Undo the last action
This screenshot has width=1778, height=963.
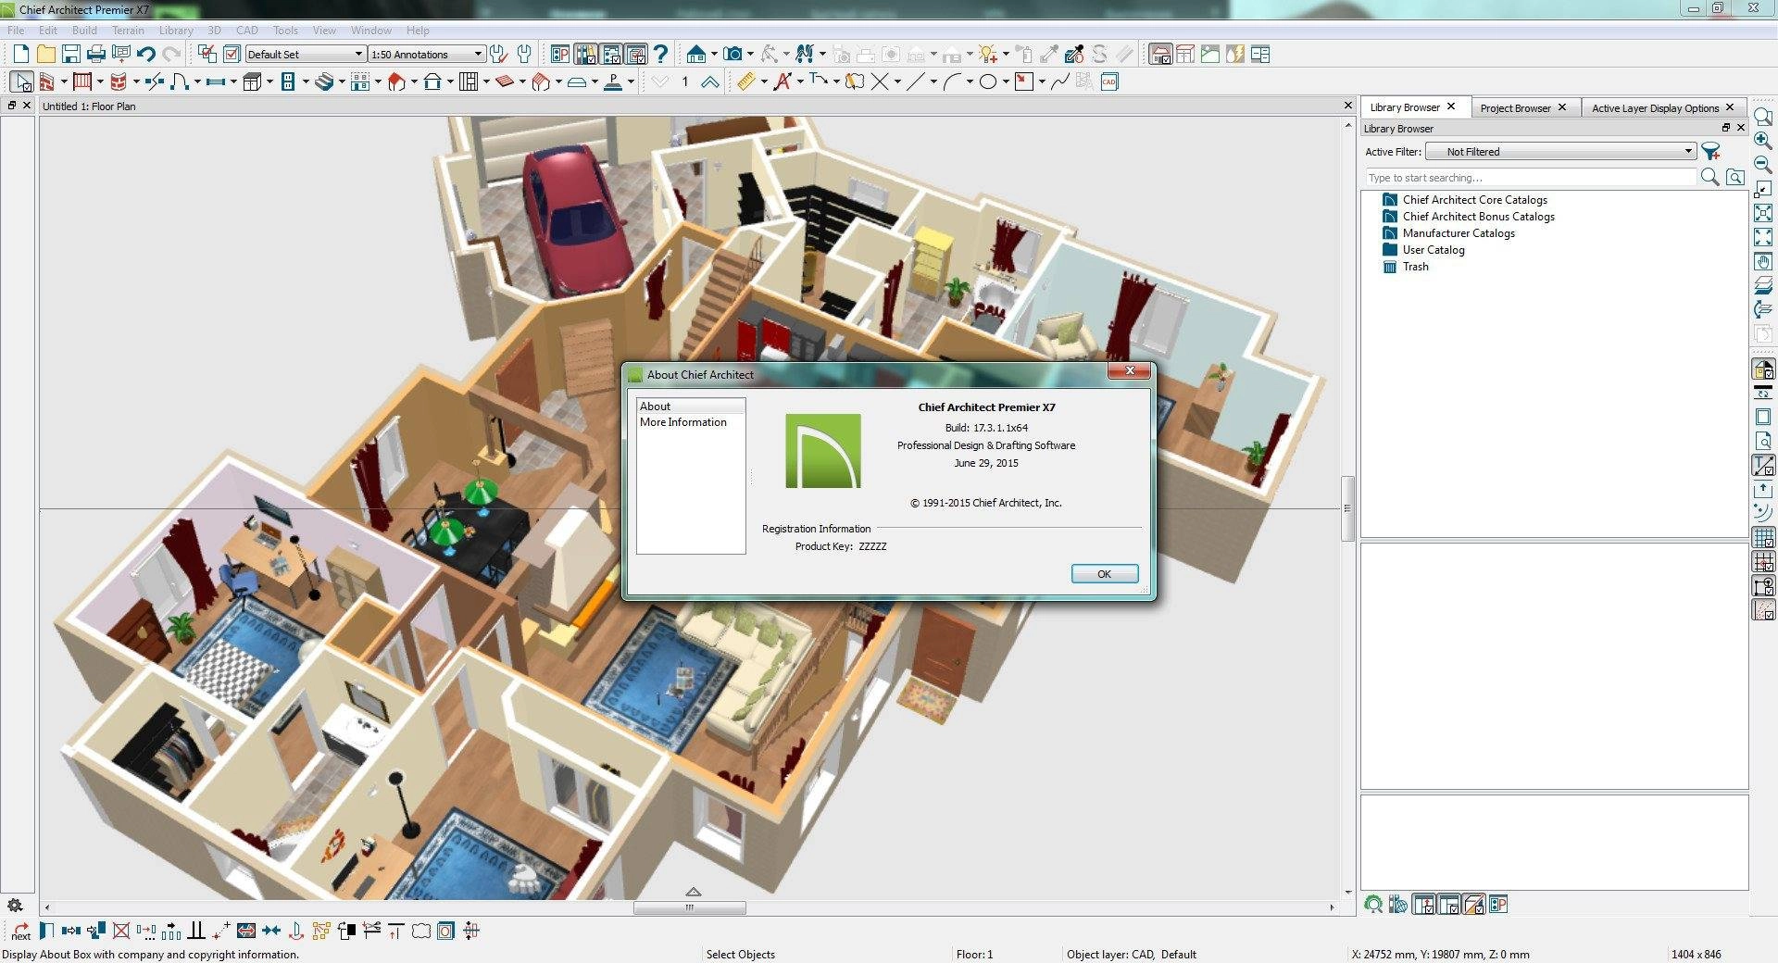pos(145,54)
